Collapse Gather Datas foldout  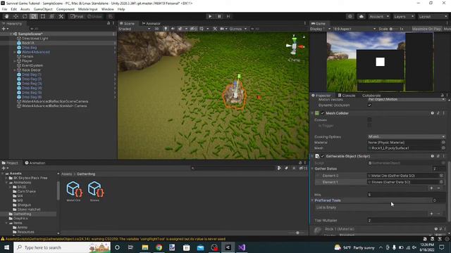[313, 169]
